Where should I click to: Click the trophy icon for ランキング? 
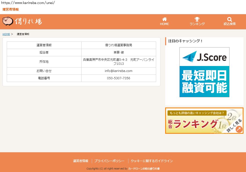coord(197,19)
